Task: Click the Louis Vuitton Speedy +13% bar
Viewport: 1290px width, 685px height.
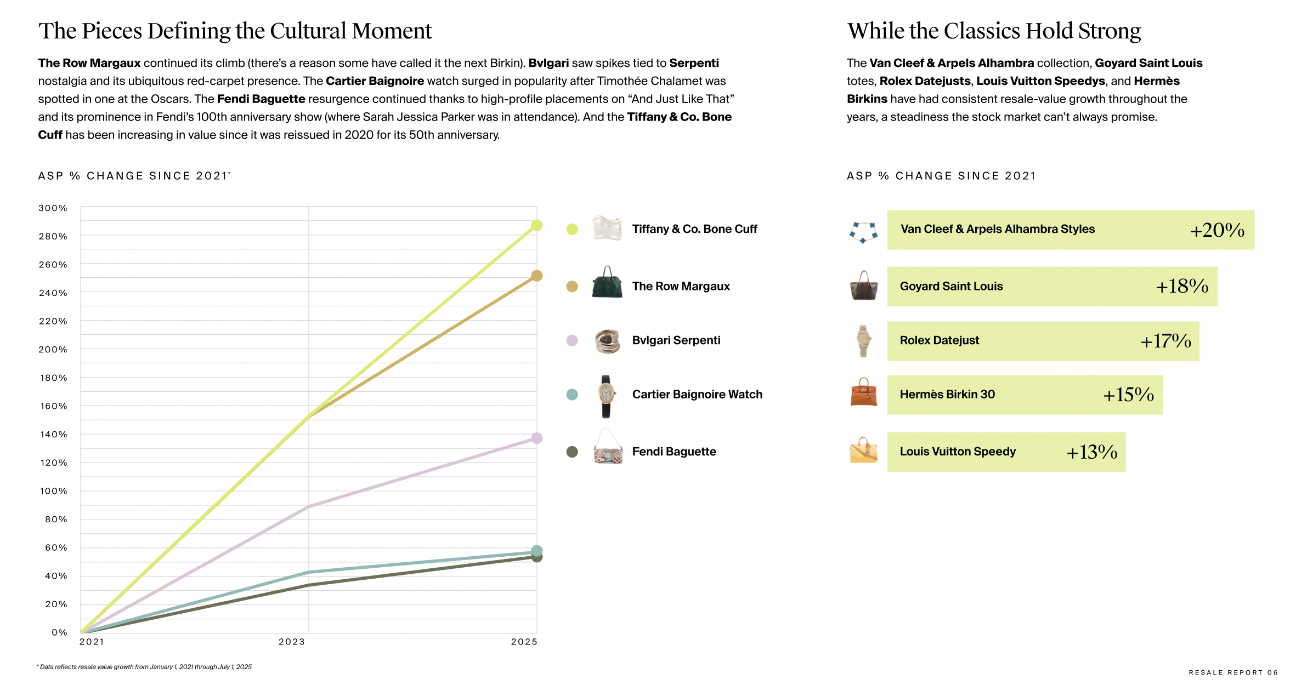Action: tap(1006, 452)
